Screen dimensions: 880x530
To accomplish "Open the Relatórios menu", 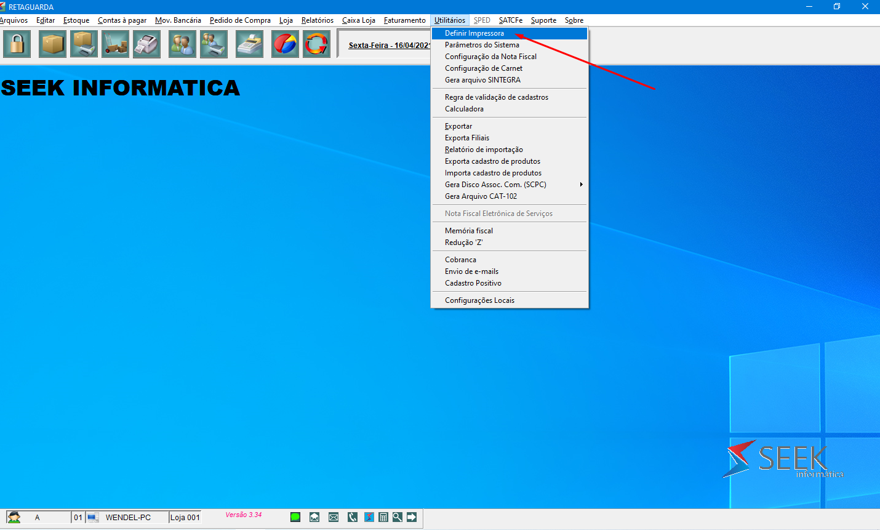I will [318, 20].
